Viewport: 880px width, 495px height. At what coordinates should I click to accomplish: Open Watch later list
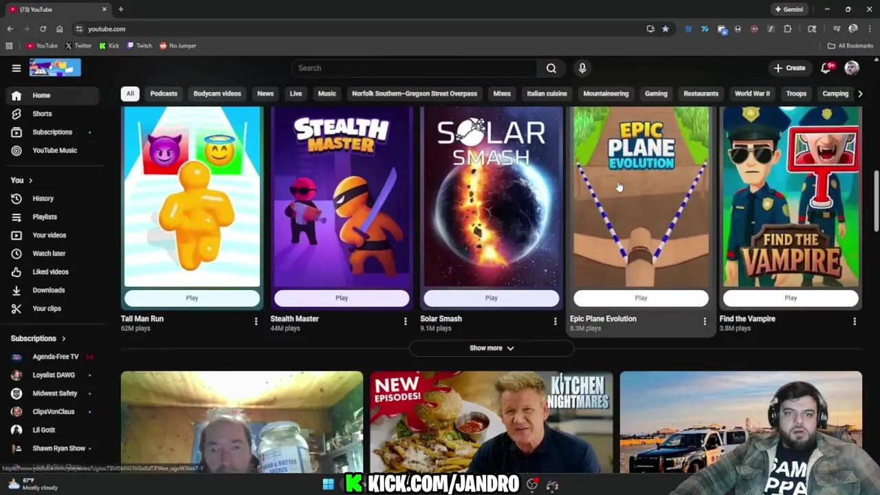(52, 253)
